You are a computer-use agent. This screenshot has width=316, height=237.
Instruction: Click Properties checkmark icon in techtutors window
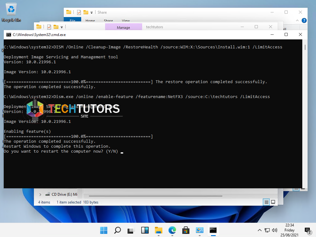click(x=49, y=27)
